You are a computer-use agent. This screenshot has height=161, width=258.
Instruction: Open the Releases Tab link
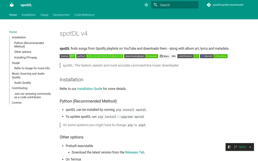pyautogui.click(x=135, y=152)
